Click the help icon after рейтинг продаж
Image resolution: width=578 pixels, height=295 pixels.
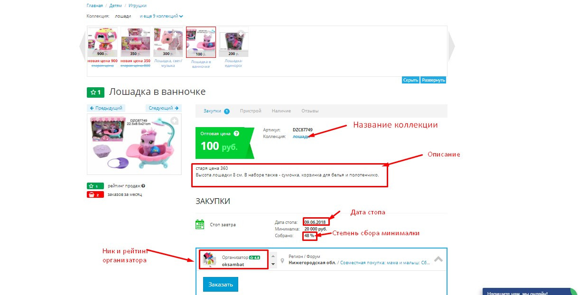tap(143, 186)
